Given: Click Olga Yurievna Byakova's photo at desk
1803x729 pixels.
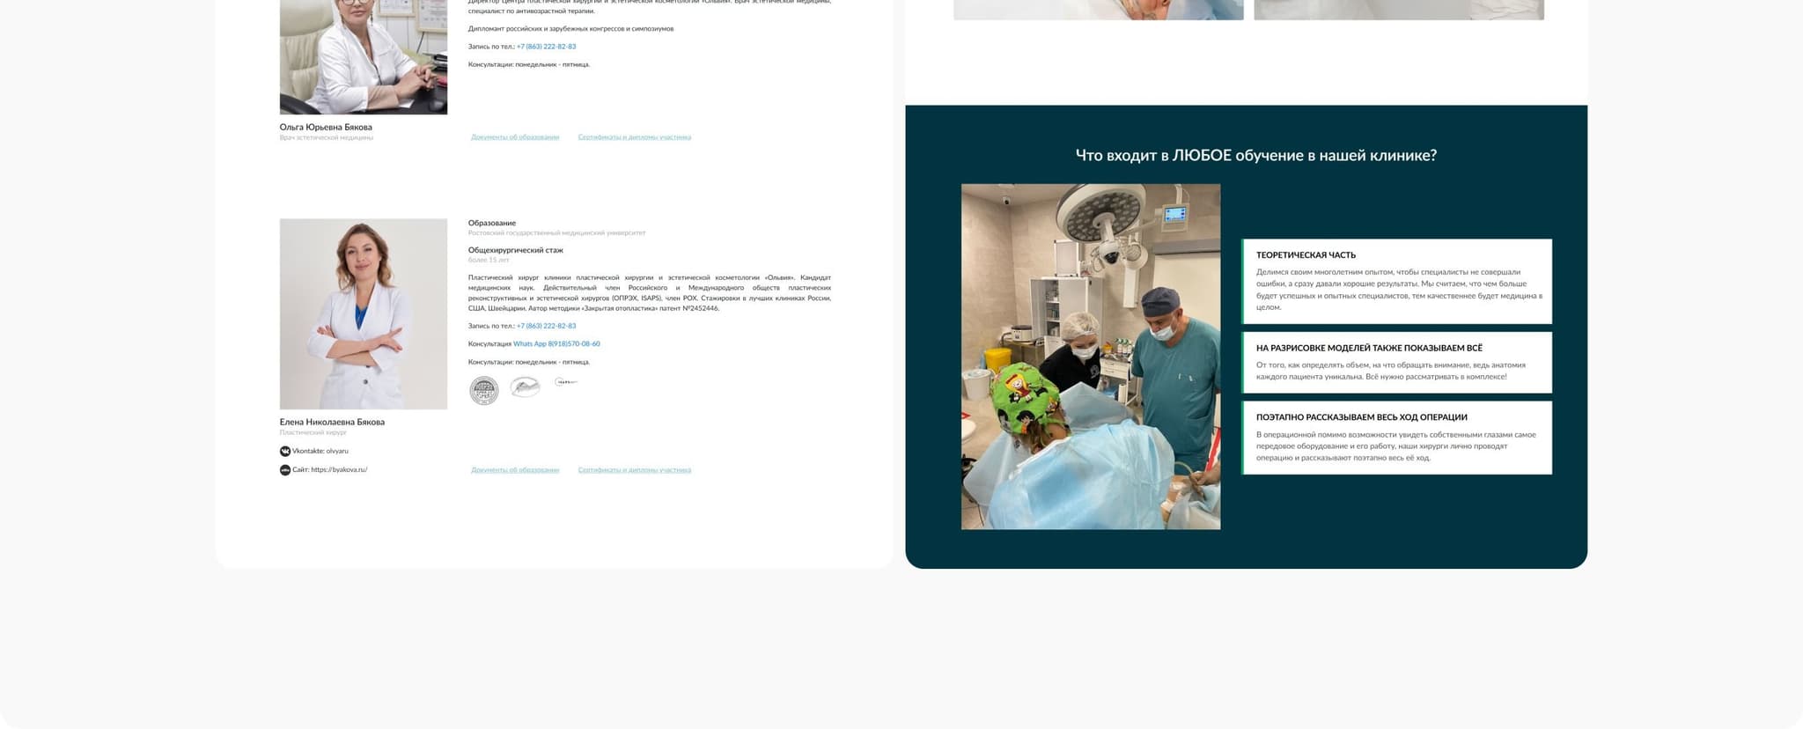Looking at the screenshot, I should coord(364,57).
